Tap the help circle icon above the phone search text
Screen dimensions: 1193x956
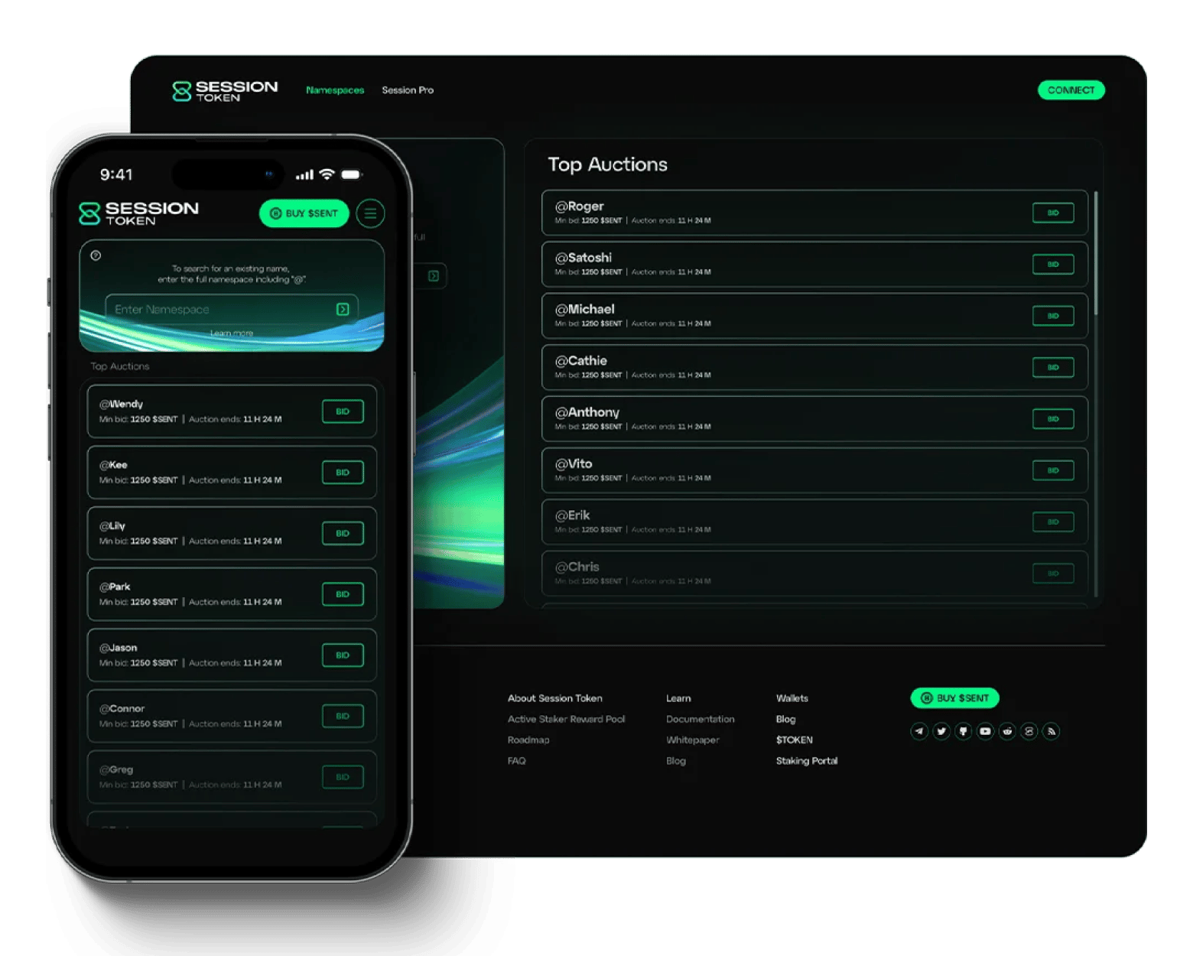(96, 255)
